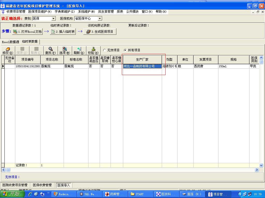Click the show desktop quick launch icon

pyautogui.click(x=42, y=194)
